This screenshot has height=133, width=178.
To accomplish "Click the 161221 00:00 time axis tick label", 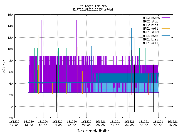I will coord(101,124).
